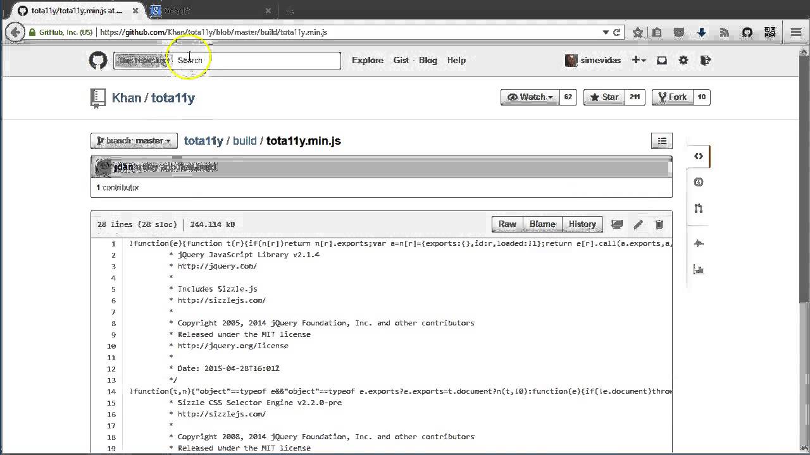
Task: Open the address bar history dropdown arrow
Action: (606, 32)
